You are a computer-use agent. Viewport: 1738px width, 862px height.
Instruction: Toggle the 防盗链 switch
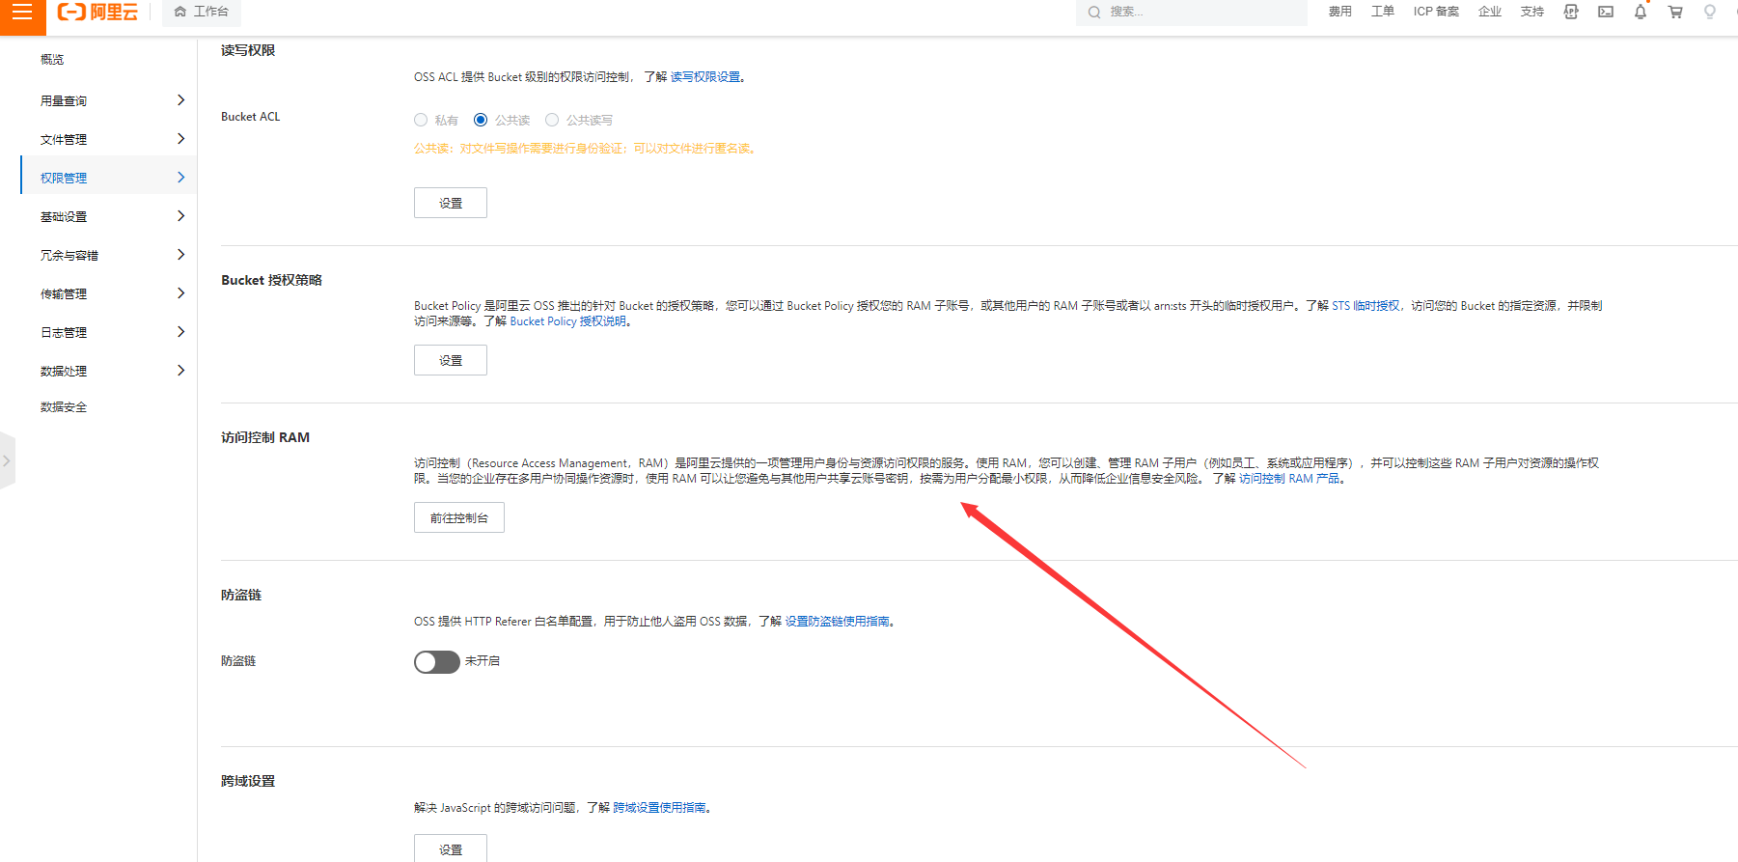point(437,661)
